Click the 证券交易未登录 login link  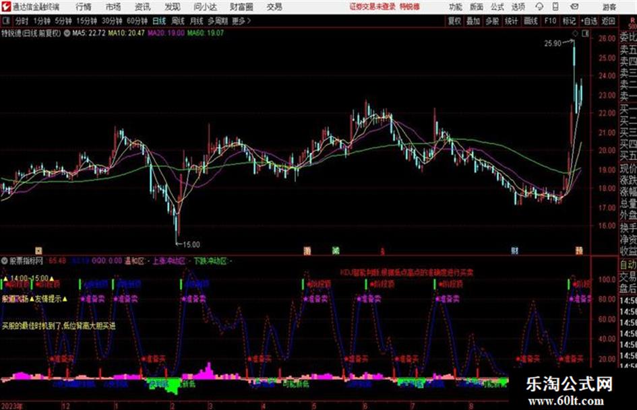373,7
